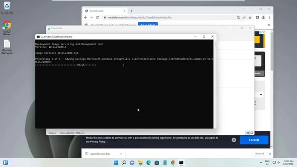Open the dropdown arrow on the MediaFire page
The height and width of the screenshot is (167, 297).
(x=261, y=95)
